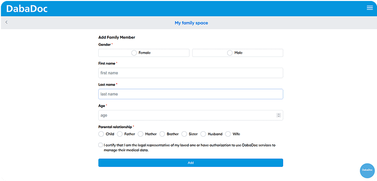This screenshot has width=377, height=181.
Task: Choose Wife as parental relationship
Action: (228, 134)
